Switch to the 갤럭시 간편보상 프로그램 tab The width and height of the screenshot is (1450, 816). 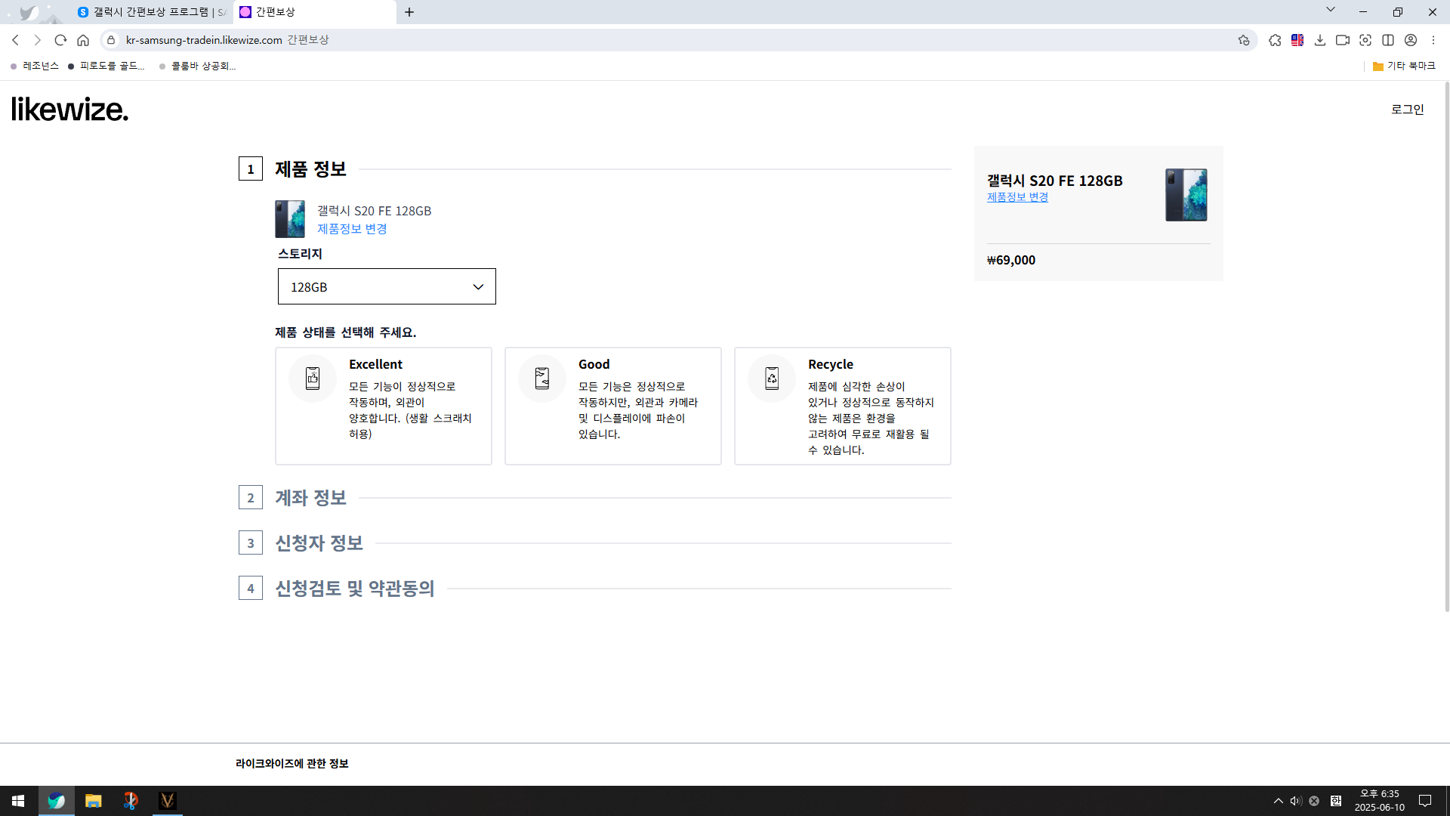pyautogui.click(x=151, y=12)
